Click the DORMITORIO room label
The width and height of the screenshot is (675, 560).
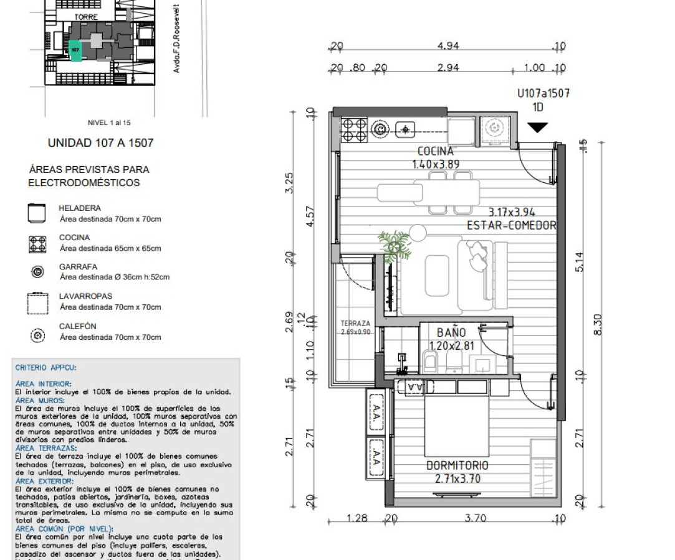tap(457, 465)
